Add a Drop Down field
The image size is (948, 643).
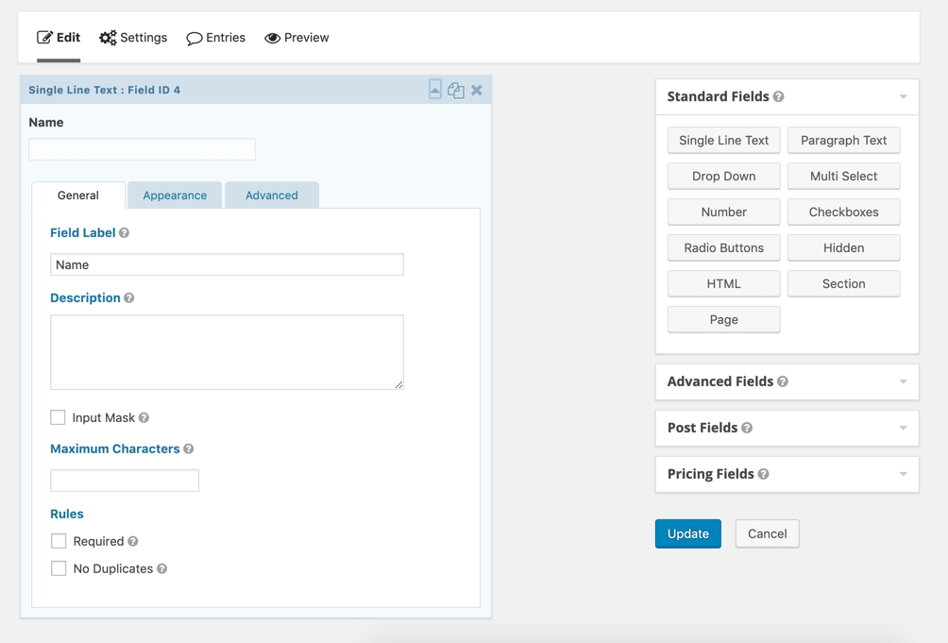(723, 176)
